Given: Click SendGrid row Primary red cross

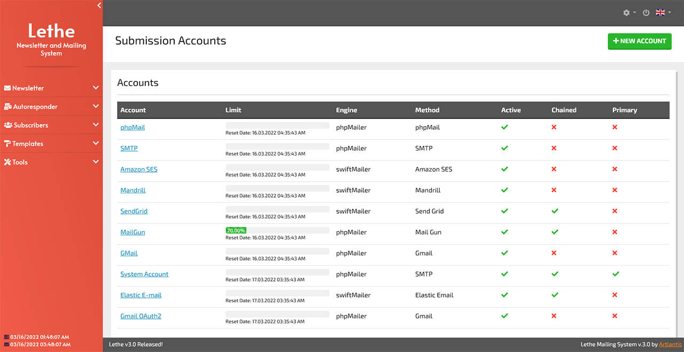Looking at the screenshot, I should coord(615,211).
